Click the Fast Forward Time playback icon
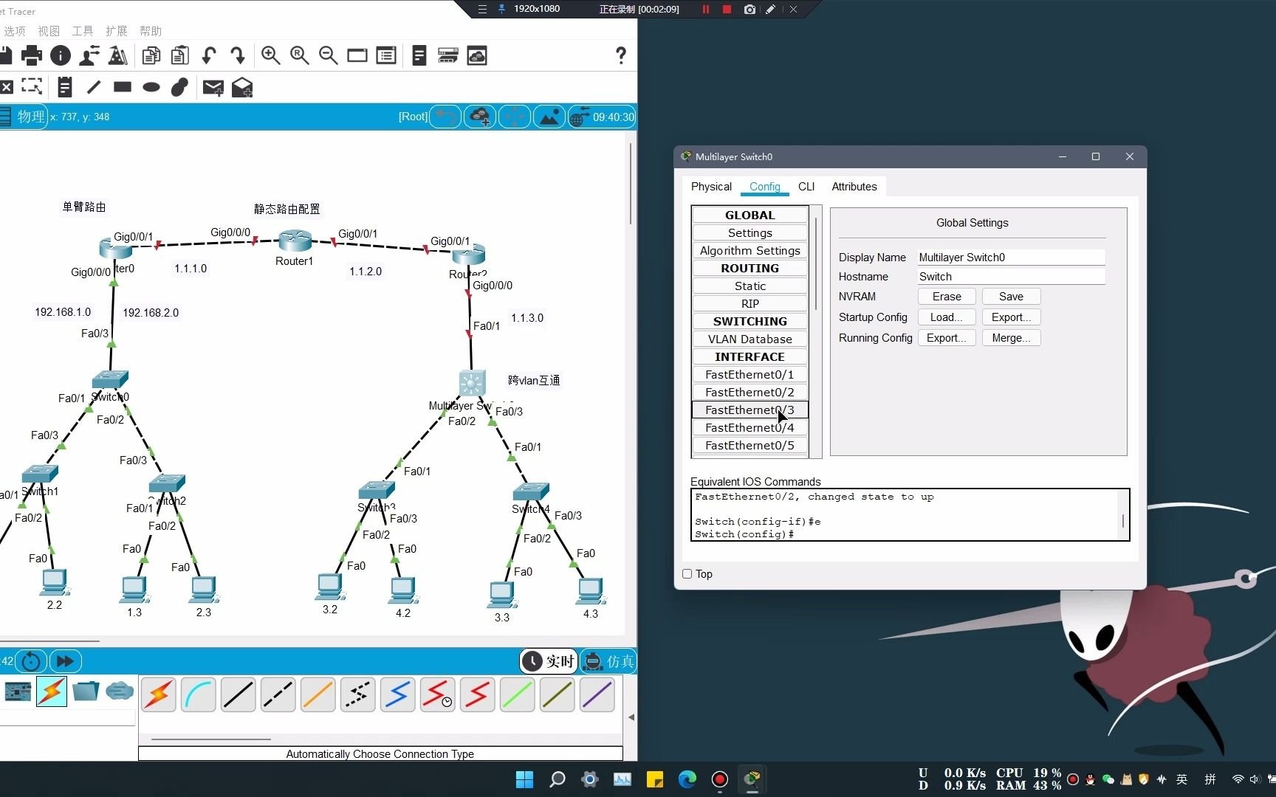Screen dimensions: 1276x797 65,661
